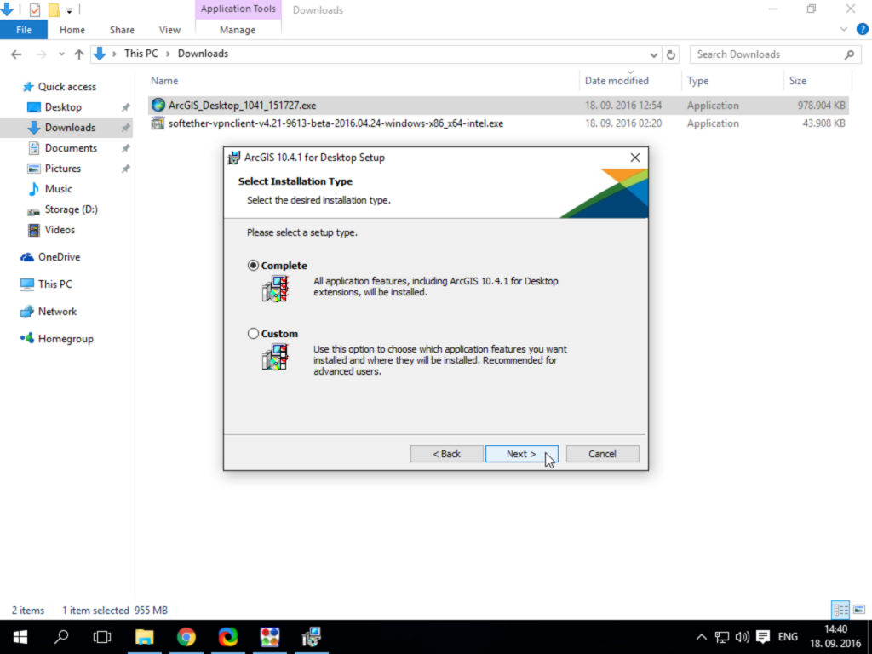Select Documents in Quick access
Screen dimensions: 872x654
[x=71, y=148]
